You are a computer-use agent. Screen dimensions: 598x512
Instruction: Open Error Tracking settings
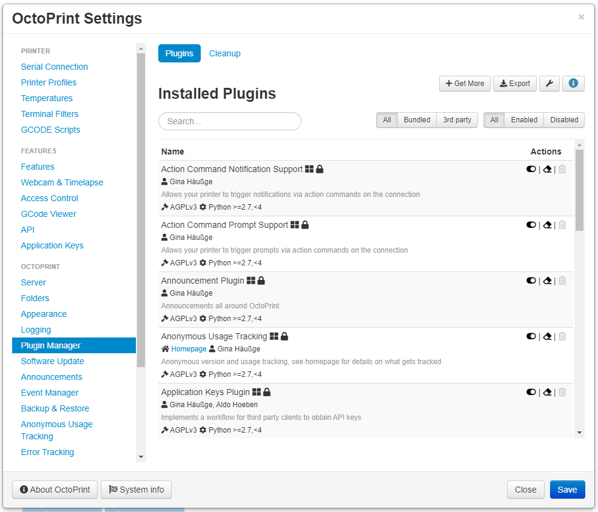coord(47,452)
